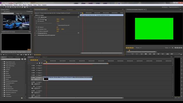Uncheck Равномерный масштаб checkbox
183x103 pixels.
coord(57,25)
